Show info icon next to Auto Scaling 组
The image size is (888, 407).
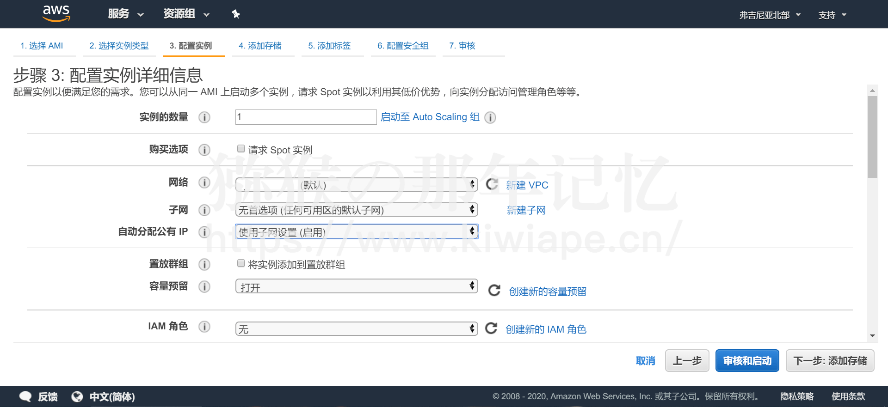click(490, 117)
